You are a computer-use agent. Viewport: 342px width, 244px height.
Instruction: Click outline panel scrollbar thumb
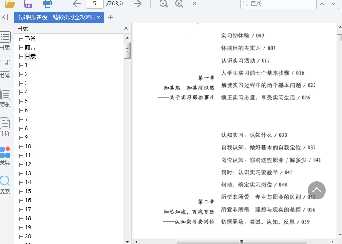pos(128,50)
